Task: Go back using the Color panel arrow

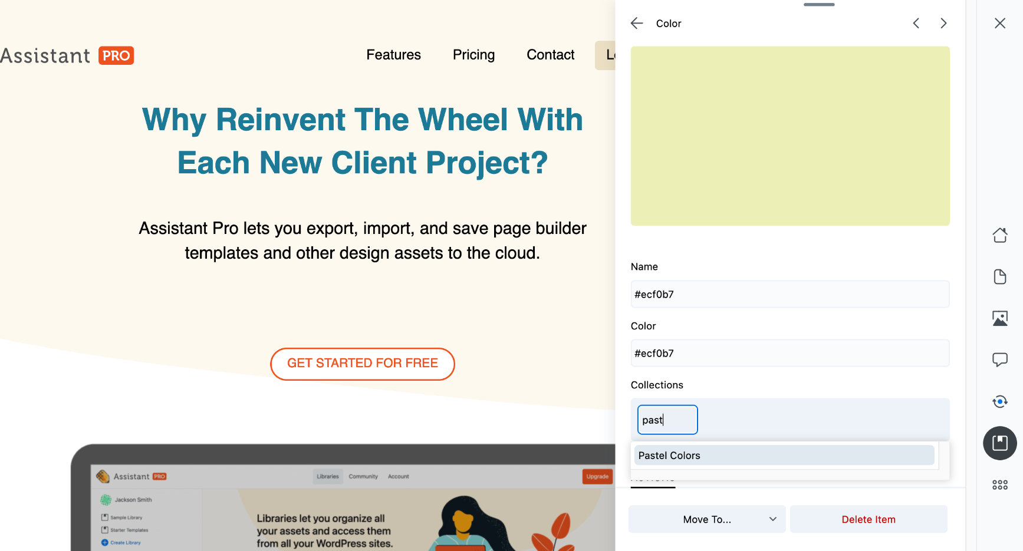Action: coord(637,23)
